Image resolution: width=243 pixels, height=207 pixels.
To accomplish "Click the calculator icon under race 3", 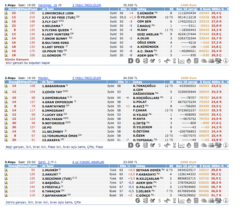I will [196, 200].
